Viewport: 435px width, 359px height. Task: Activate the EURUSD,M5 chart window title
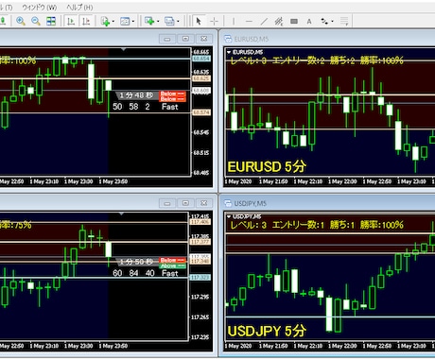(x=252, y=39)
